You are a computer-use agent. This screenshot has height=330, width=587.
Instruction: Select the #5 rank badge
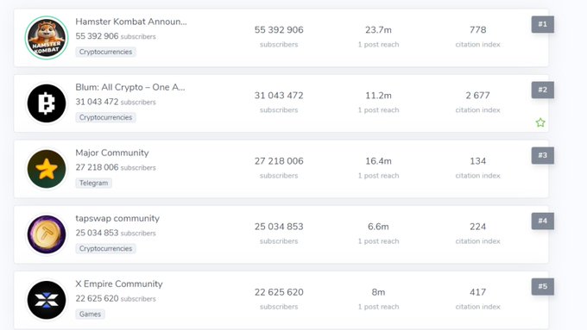pyautogui.click(x=542, y=287)
